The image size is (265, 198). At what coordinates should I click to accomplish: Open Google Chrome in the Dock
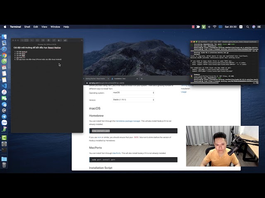4,55
